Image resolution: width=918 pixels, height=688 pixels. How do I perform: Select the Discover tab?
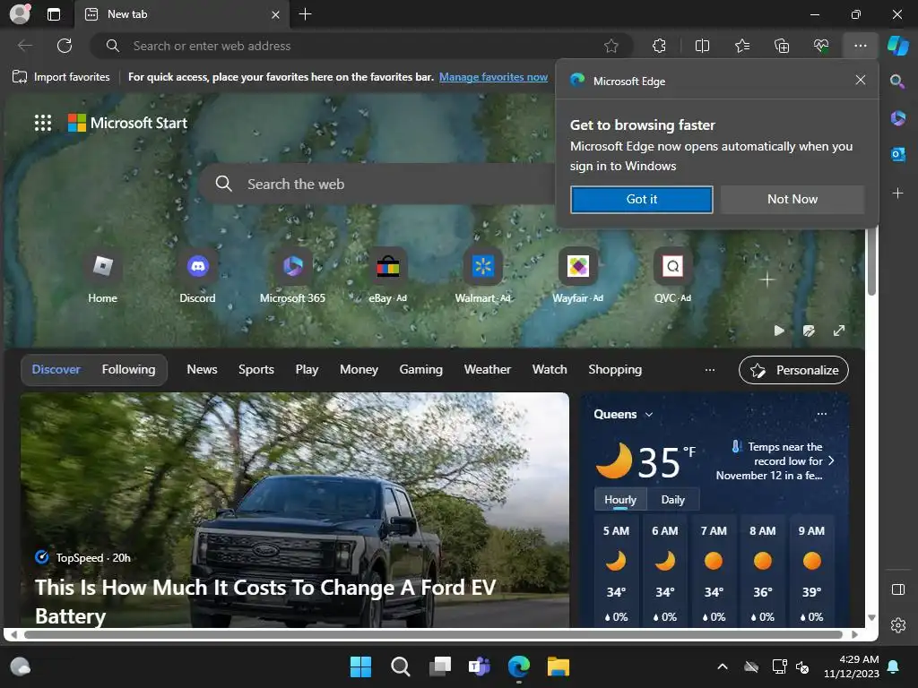(x=56, y=370)
